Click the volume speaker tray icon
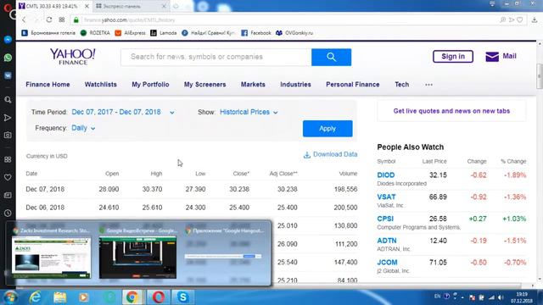Image resolution: width=543 pixels, height=305 pixels. pos(501,297)
